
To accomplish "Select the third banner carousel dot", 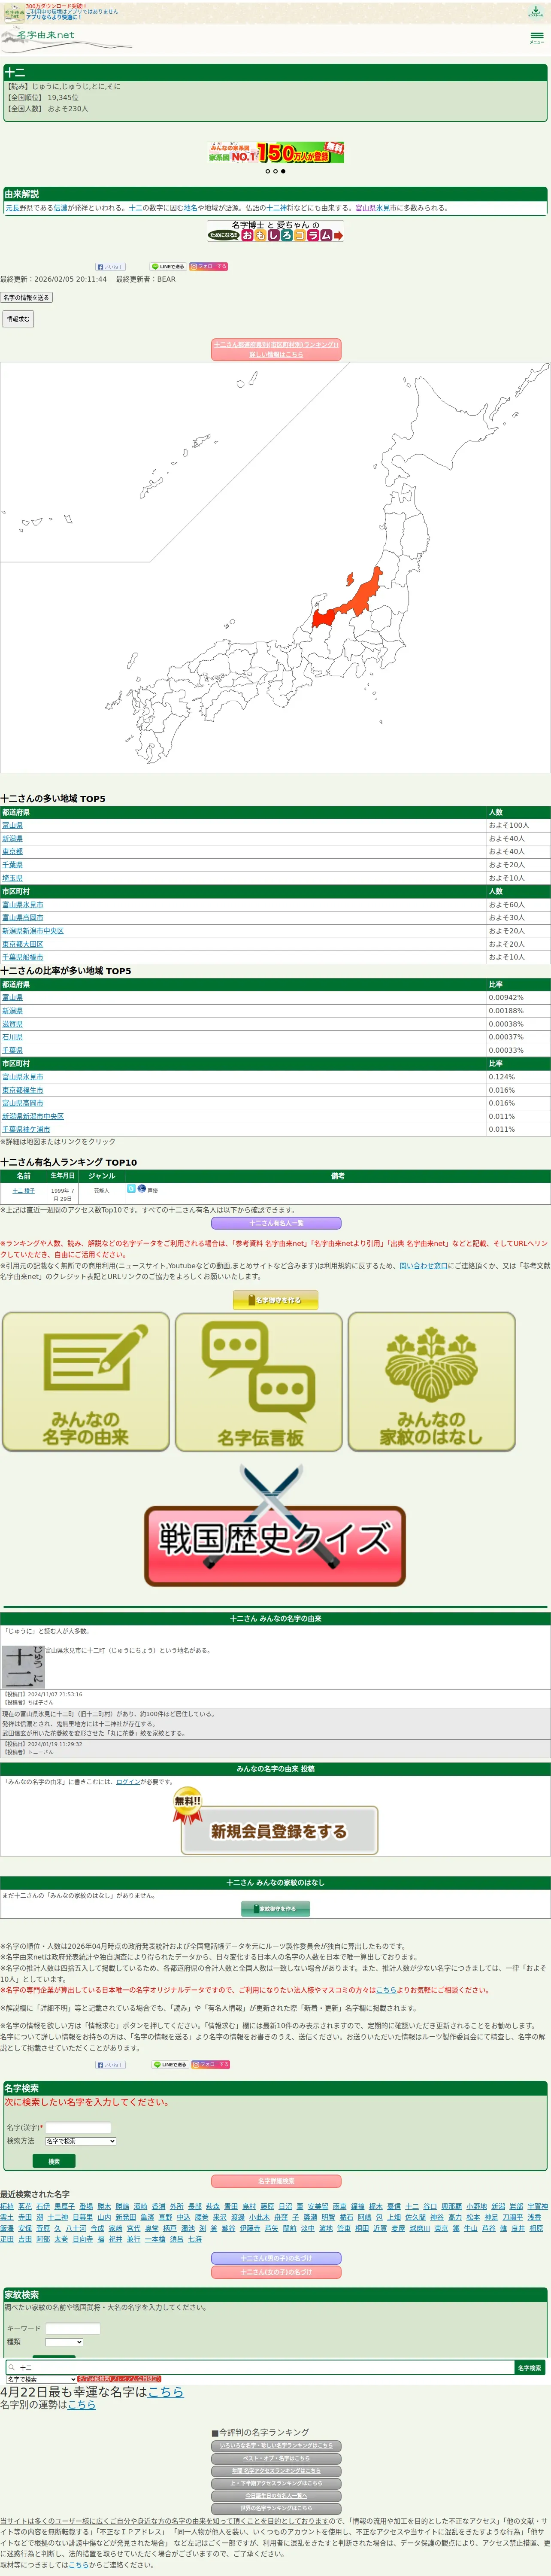I will (283, 171).
